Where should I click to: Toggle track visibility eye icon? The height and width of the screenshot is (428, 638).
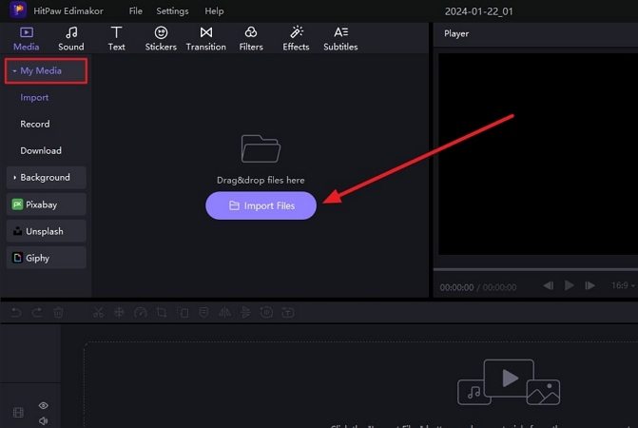pyautogui.click(x=44, y=405)
